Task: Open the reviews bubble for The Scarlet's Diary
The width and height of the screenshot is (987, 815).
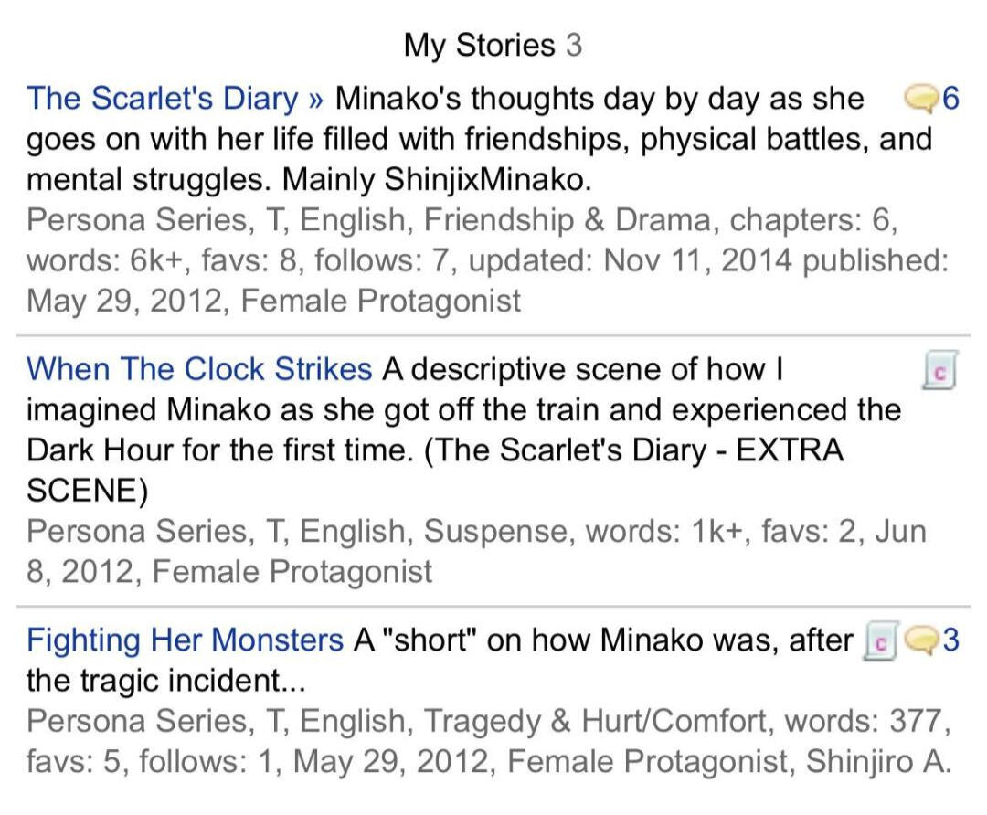Action: click(919, 98)
